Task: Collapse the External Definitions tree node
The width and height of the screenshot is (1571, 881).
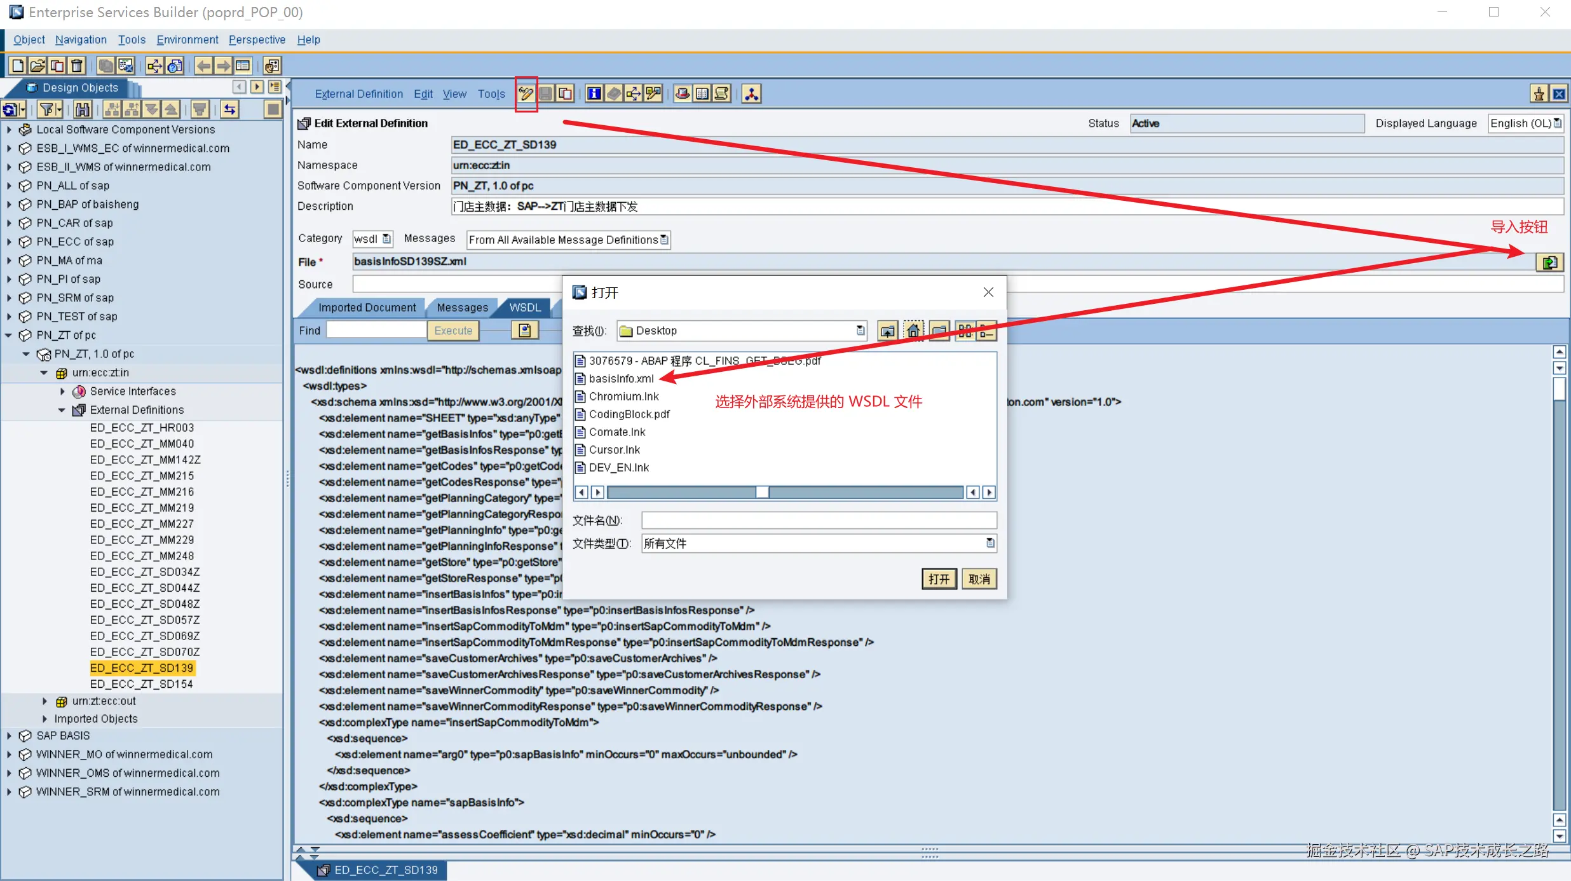Action: 62,410
